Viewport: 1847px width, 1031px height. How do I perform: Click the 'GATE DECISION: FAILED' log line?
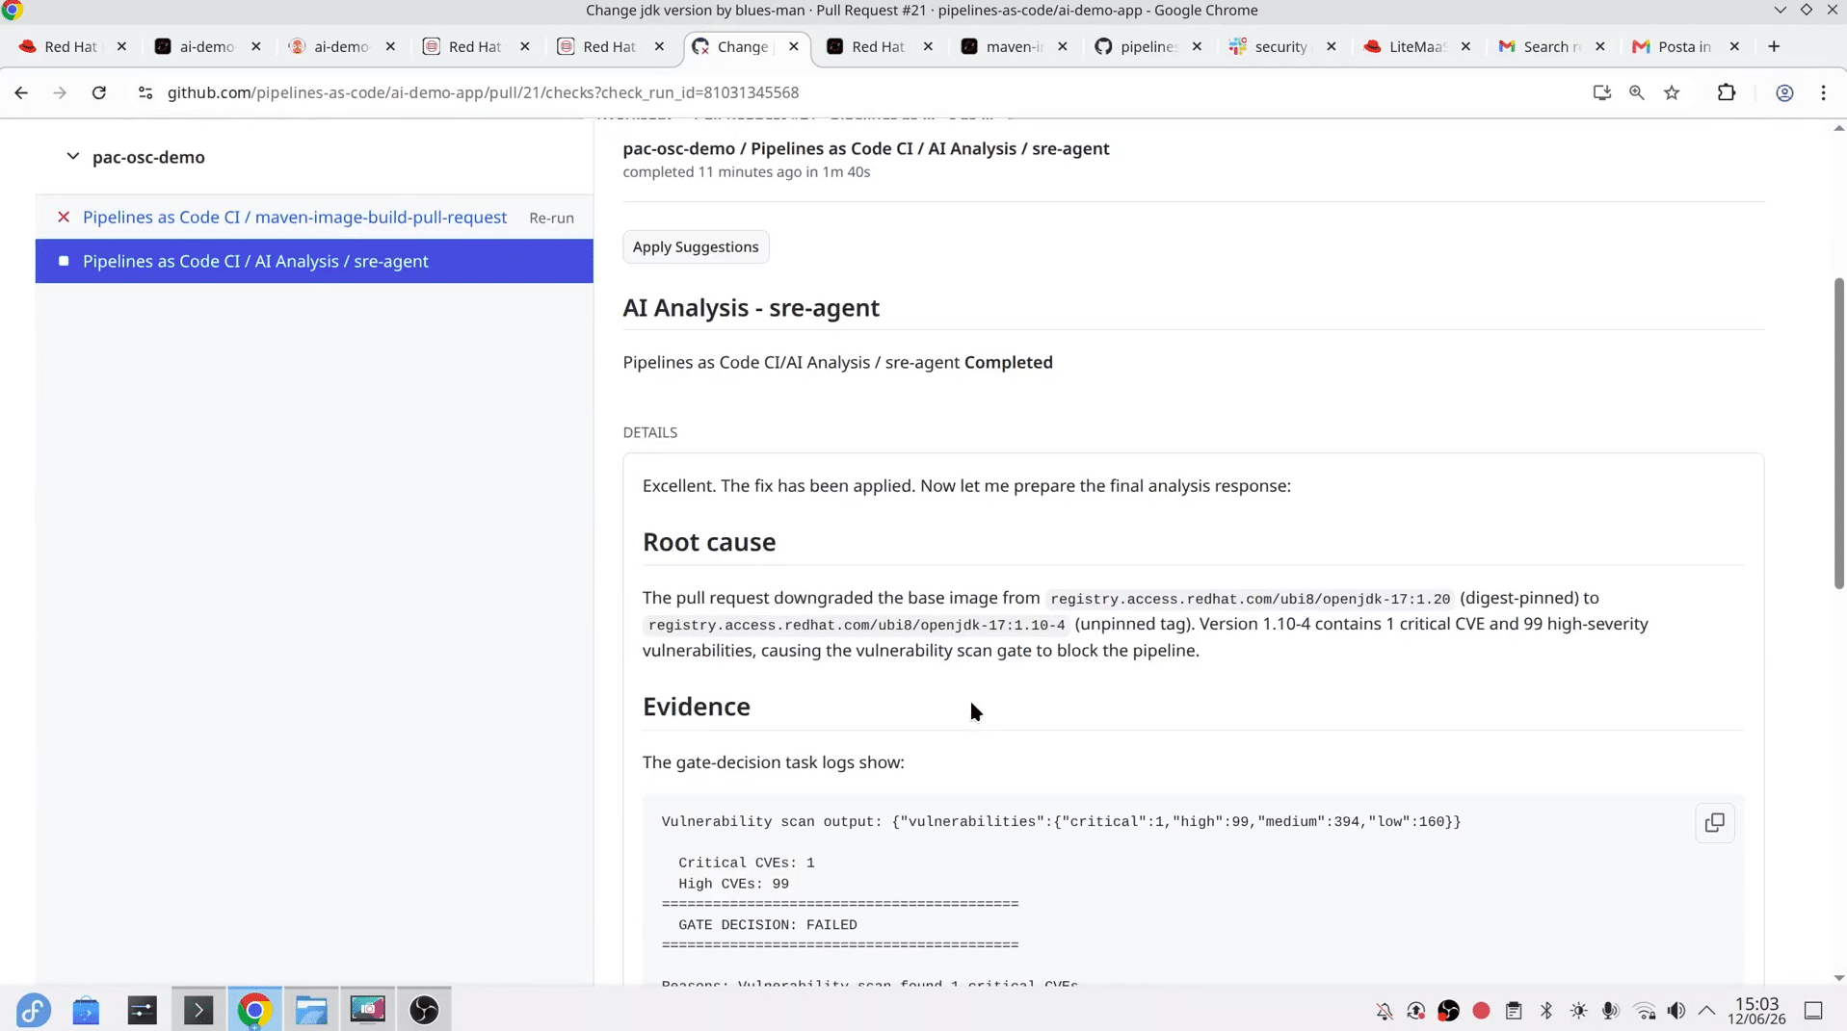click(x=768, y=925)
